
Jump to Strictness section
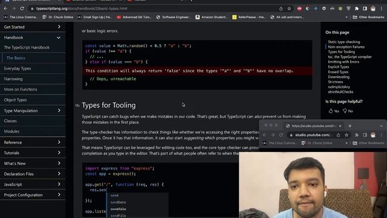coord(335,82)
